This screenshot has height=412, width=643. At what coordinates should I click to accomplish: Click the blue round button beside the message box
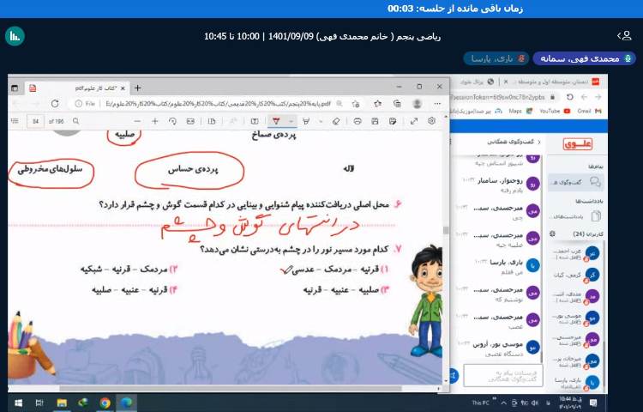[454, 375]
